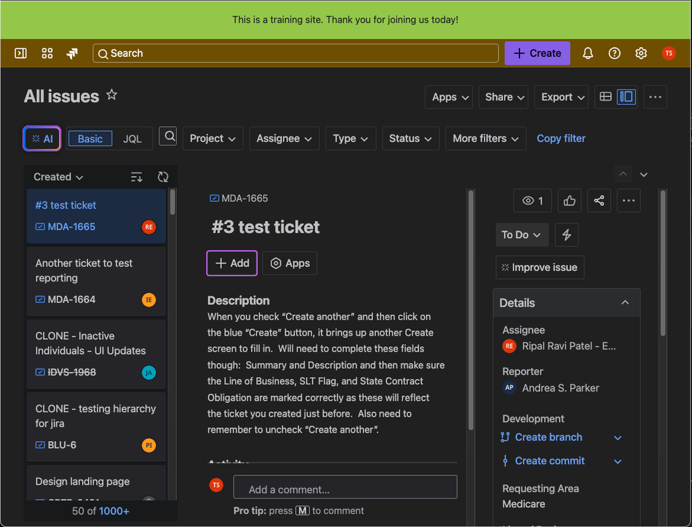Viewport: 692px width, 527px height.
Task: Click the RE avatar on MDA-1665 card
Action: tap(149, 227)
